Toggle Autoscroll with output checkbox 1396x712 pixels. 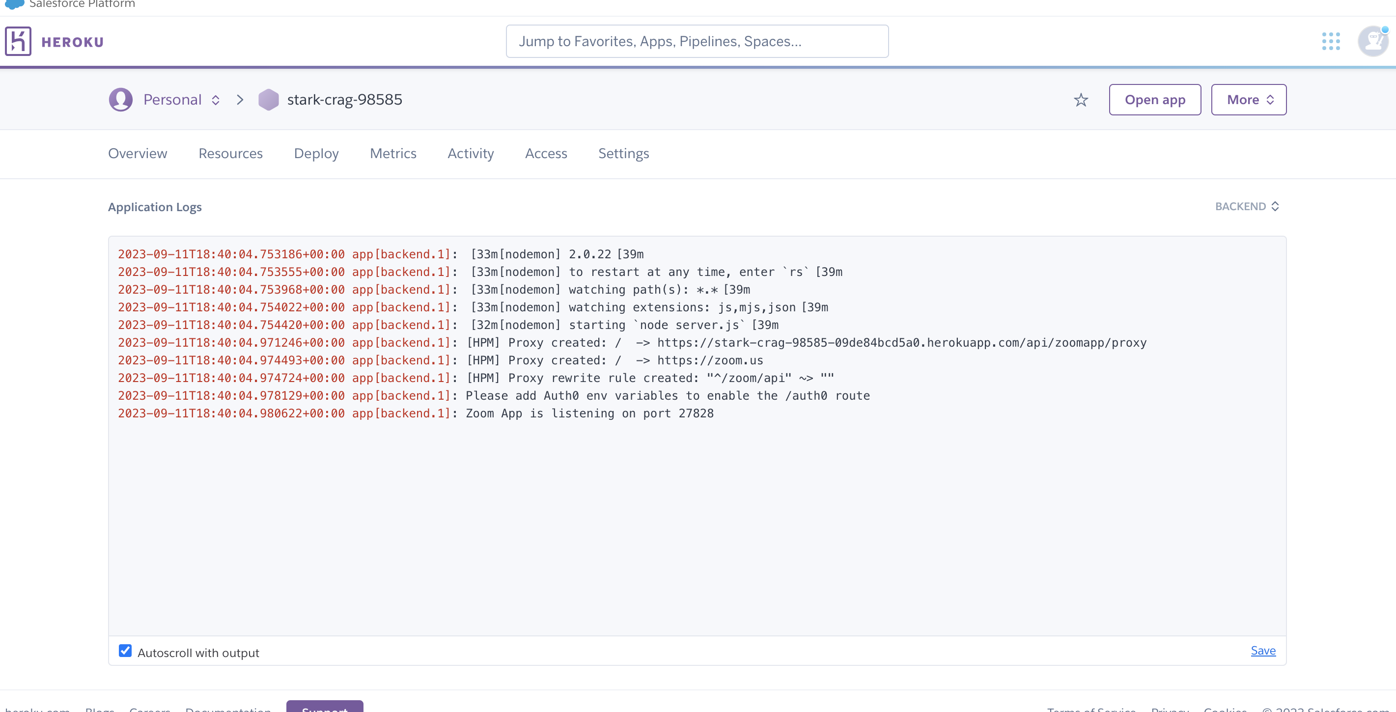click(125, 651)
